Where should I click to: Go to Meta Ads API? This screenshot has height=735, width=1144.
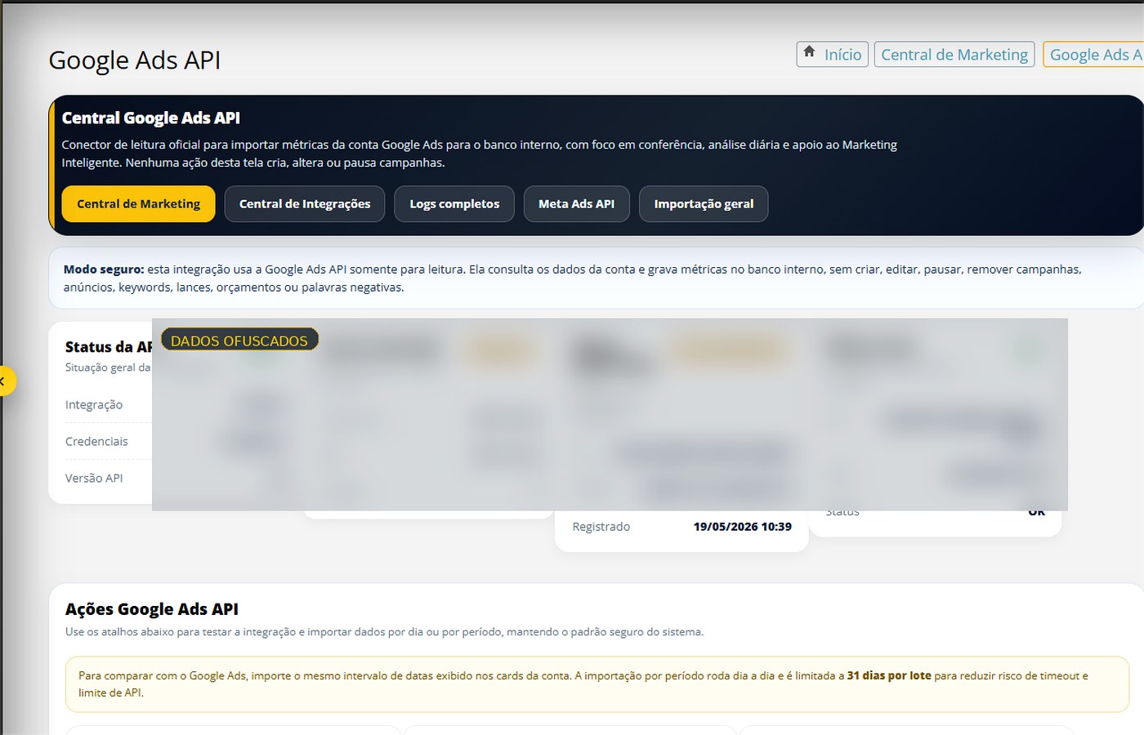(576, 204)
